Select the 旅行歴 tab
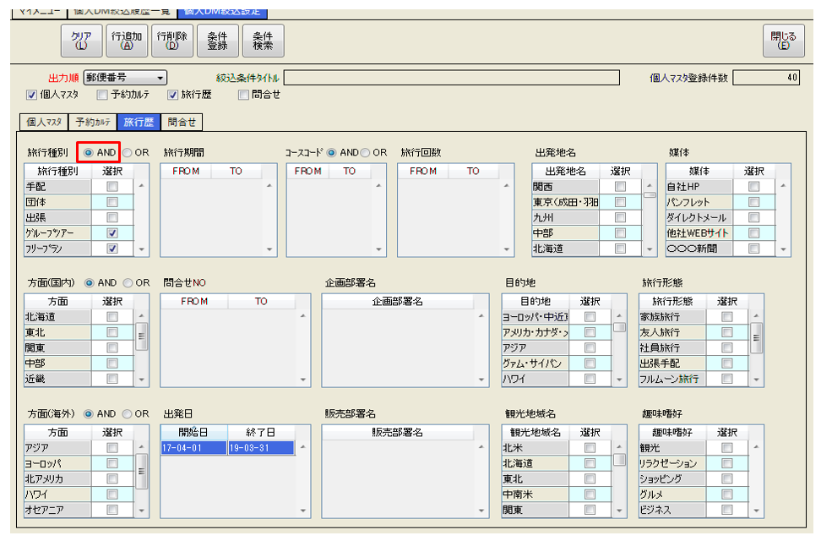This screenshot has width=821, height=541. [139, 122]
